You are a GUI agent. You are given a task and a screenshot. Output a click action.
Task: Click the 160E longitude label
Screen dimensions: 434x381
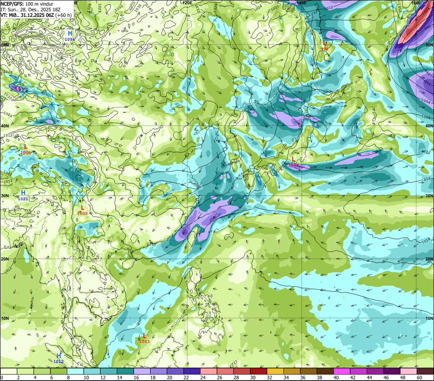click(x=416, y=3)
